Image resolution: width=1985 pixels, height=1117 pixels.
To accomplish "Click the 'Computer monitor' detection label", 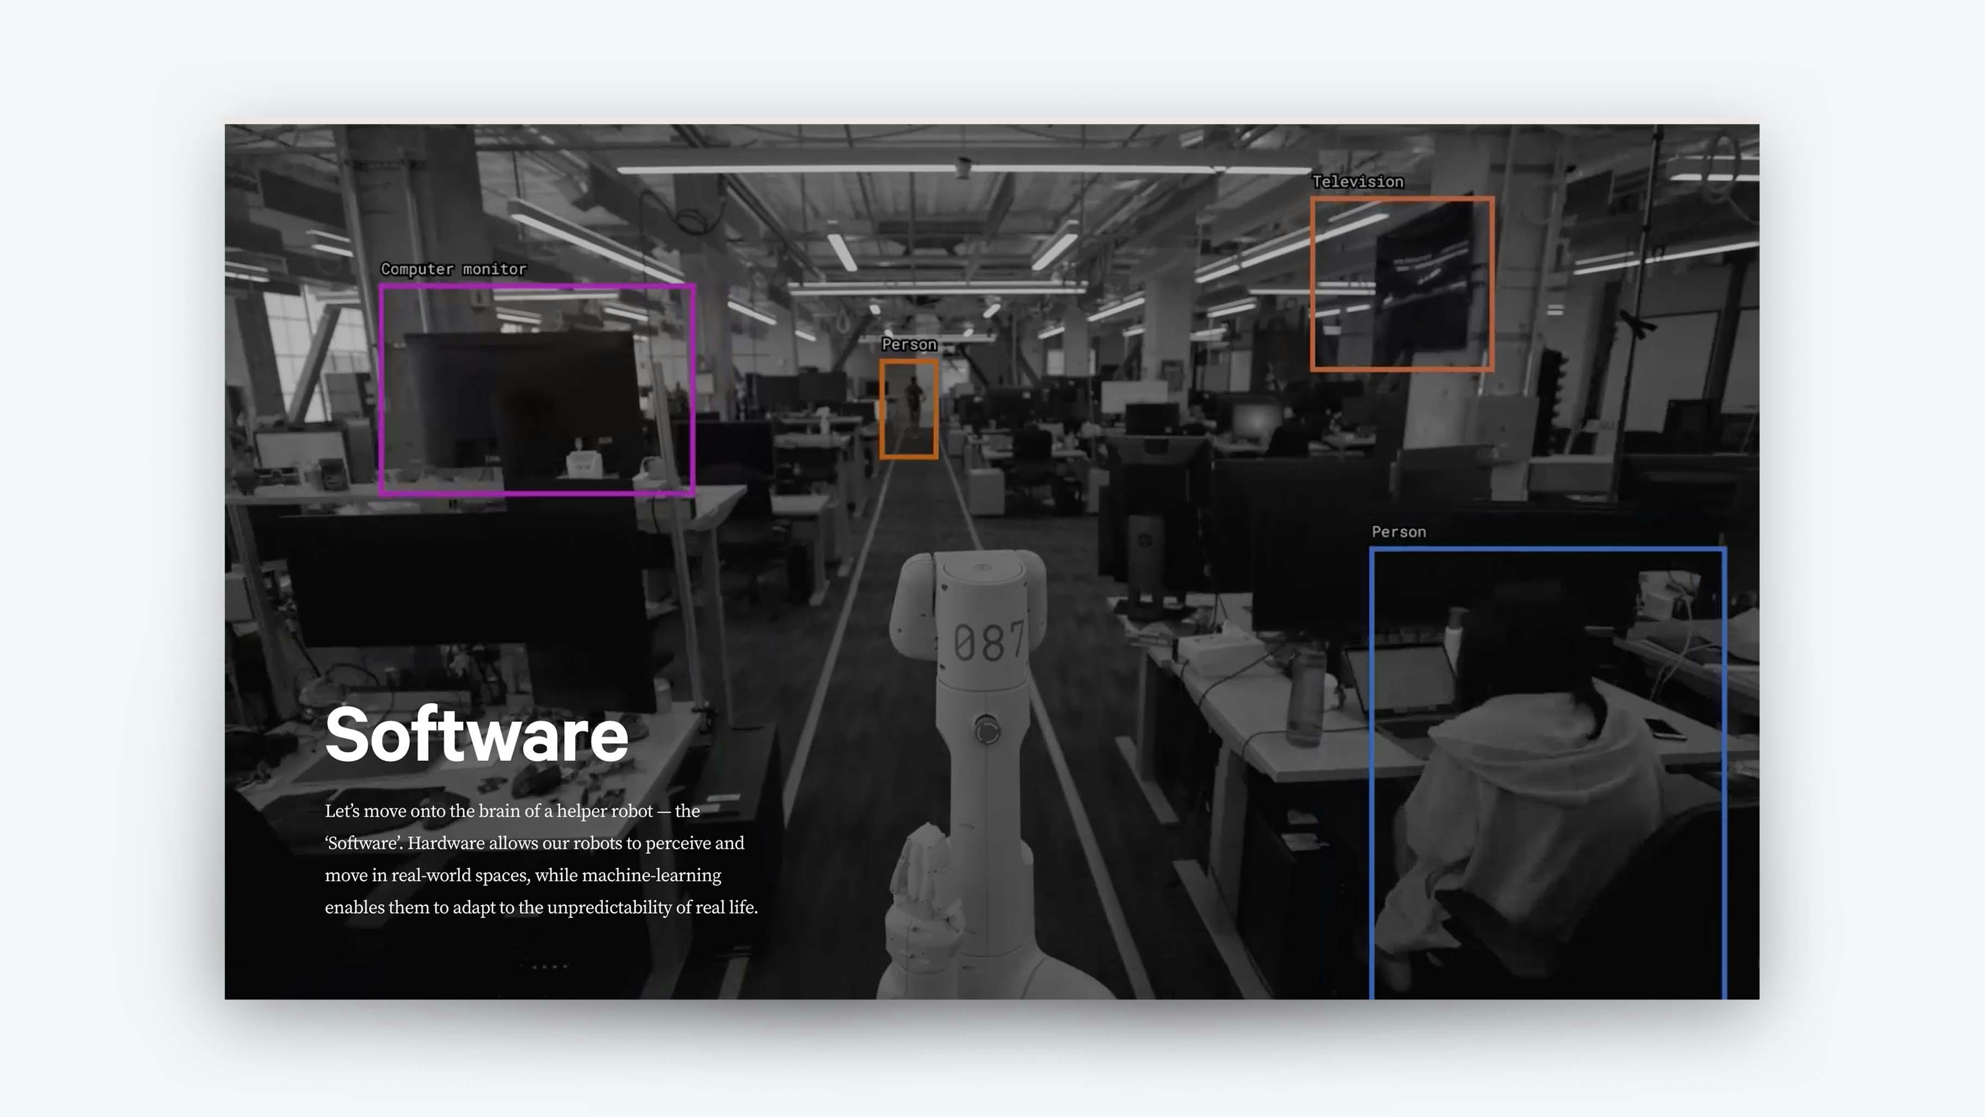I will (453, 269).
